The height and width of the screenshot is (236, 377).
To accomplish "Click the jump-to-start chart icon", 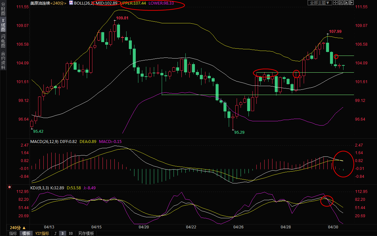I will coord(341,3).
